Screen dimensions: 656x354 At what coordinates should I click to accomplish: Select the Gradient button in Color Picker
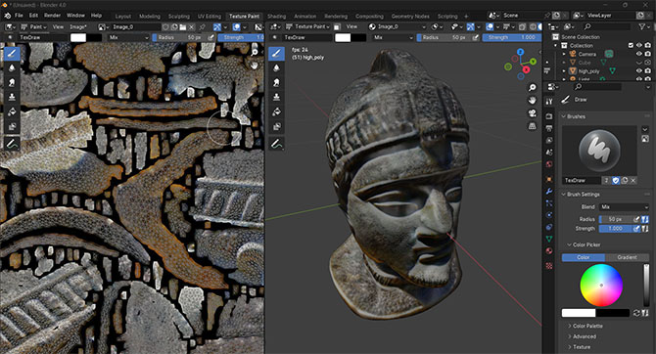click(x=627, y=257)
